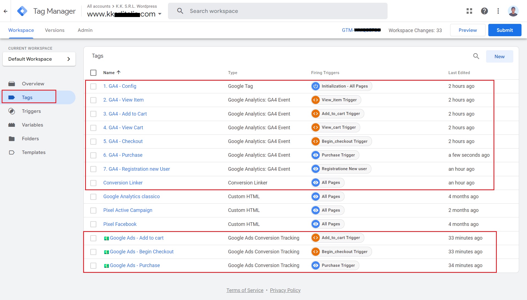Open the Google apps grid icon
Image resolution: width=527 pixels, height=300 pixels.
pos(469,11)
